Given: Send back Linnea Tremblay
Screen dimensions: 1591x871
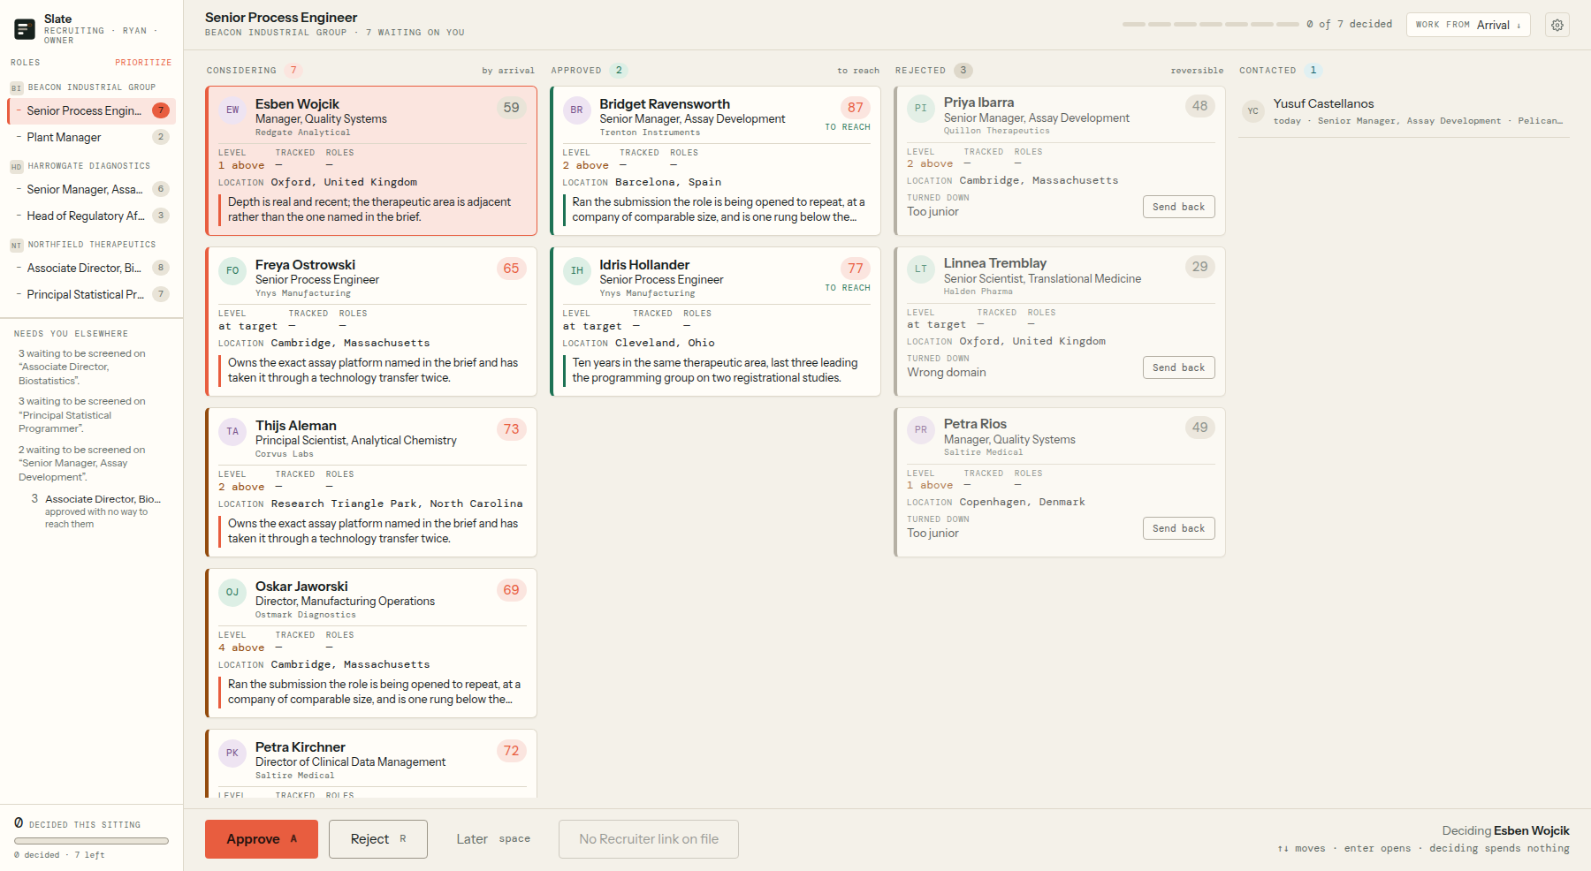Looking at the screenshot, I should 1178,367.
